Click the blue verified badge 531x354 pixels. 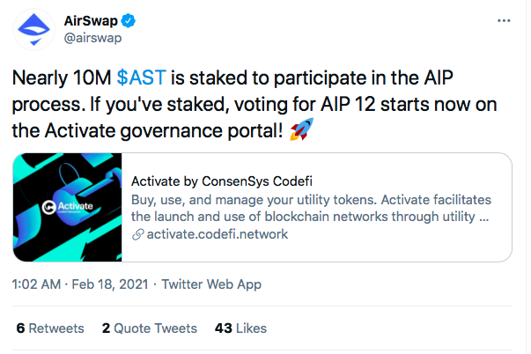(129, 20)
